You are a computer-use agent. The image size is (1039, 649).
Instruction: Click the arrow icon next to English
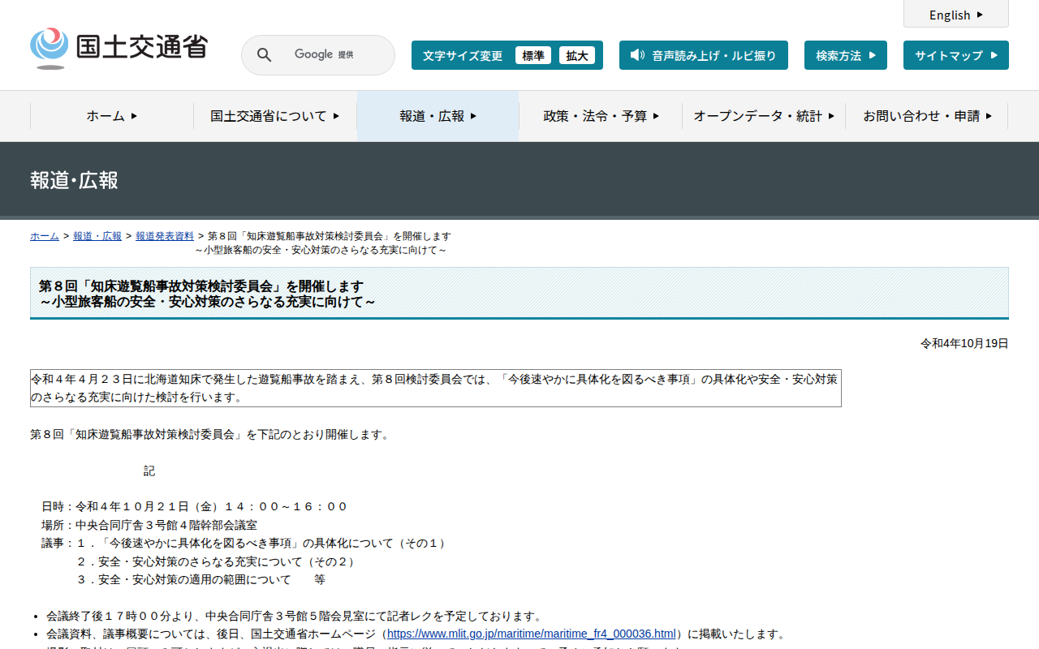pyautogui.click(x=980, y=15)
